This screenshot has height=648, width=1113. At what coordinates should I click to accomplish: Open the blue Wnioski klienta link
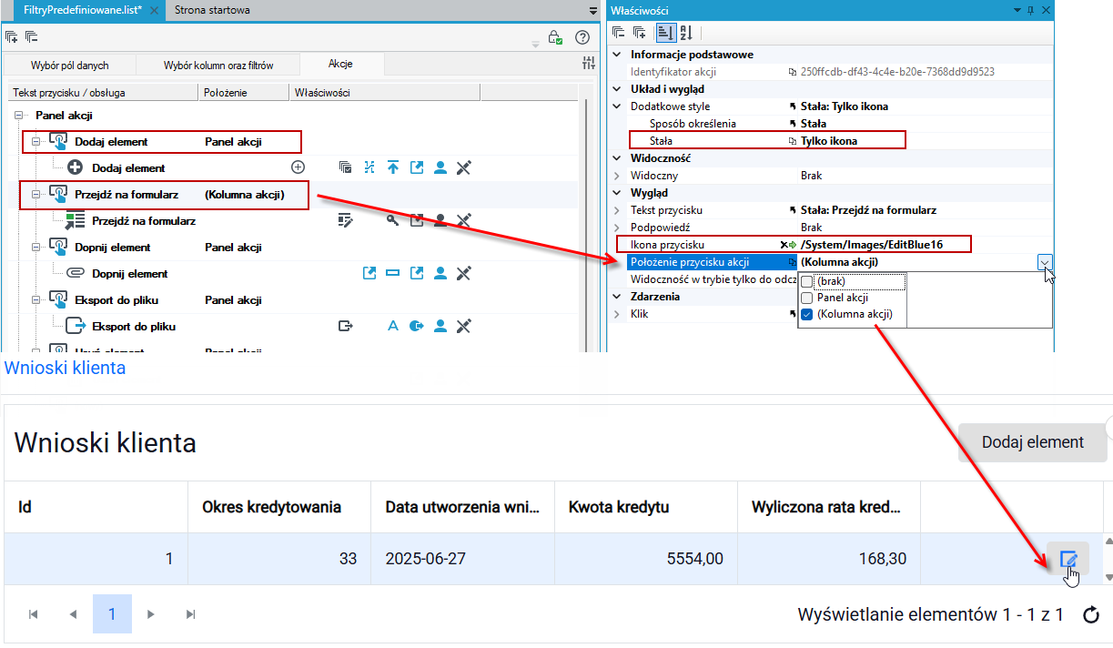pyautogui.click(x=66, y=368)
